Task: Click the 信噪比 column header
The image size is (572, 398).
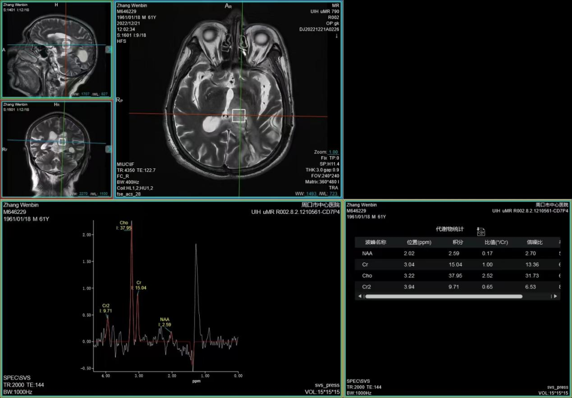Action: tap(535, 242)
